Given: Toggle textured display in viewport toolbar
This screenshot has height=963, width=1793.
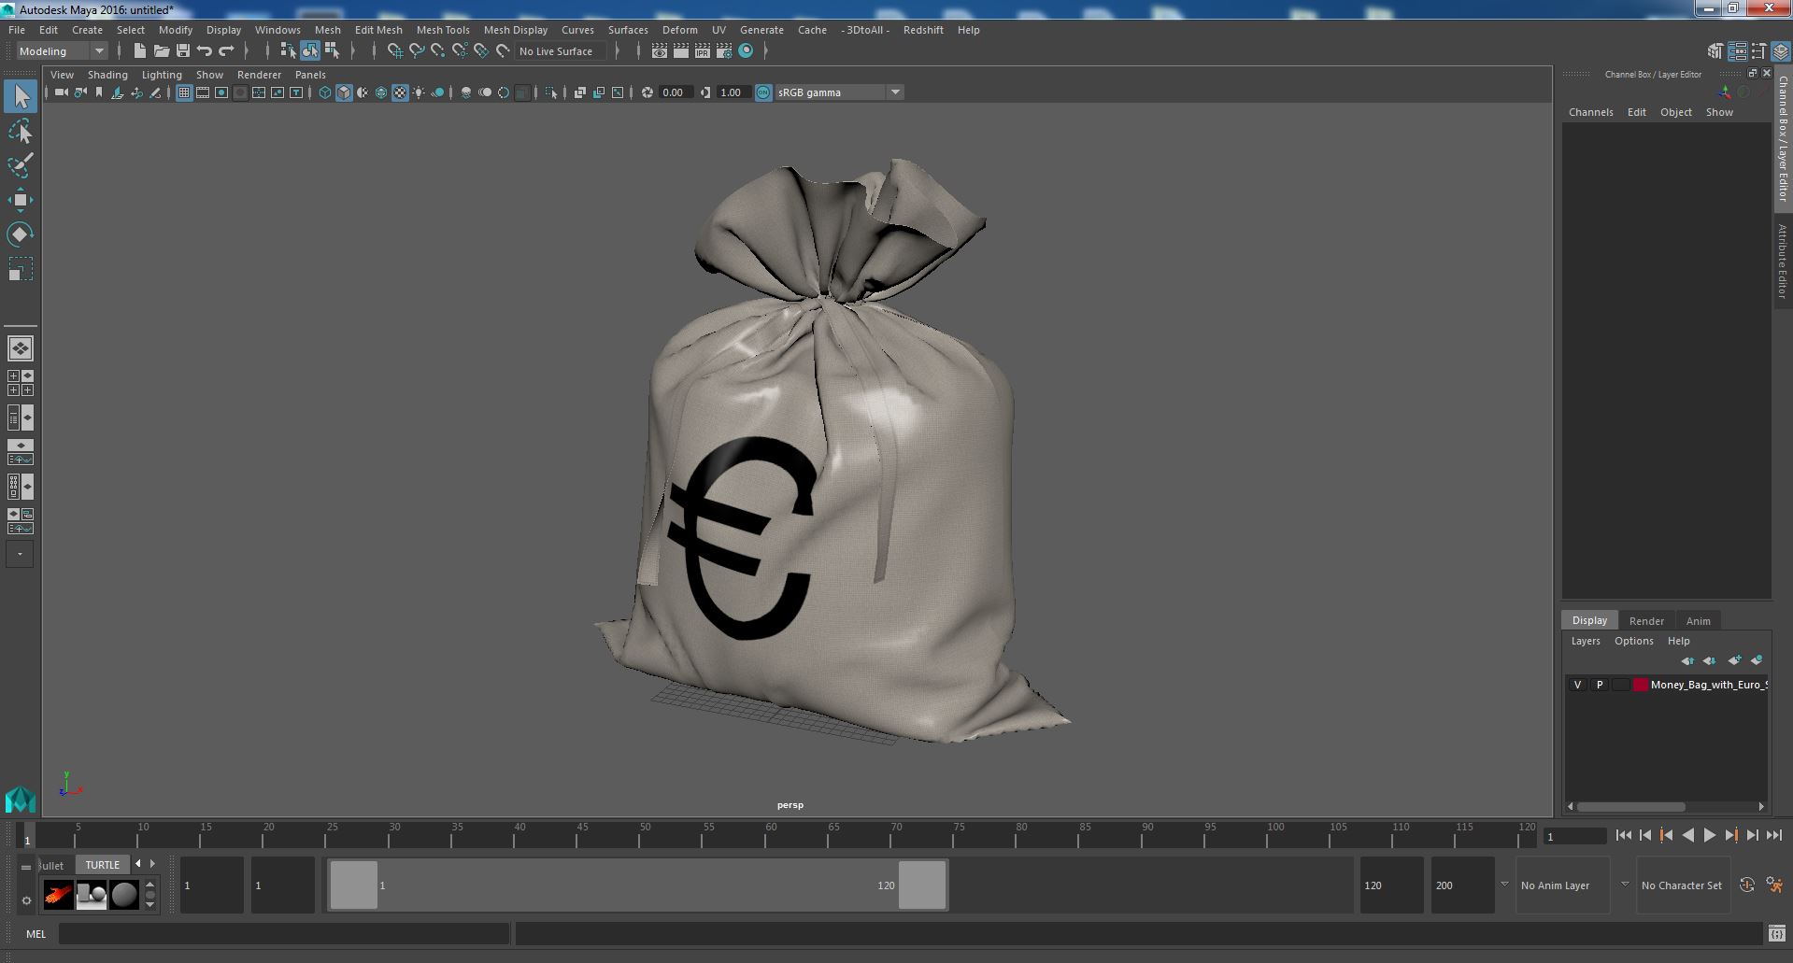Looking at the screenshot, I should pyautogui.click(x=400, y=92).
